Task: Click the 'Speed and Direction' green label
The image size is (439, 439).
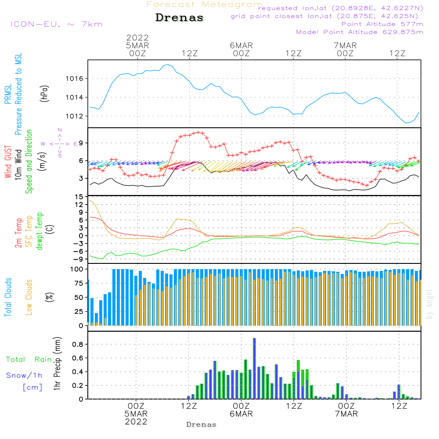Action: (x=29, y=162)
